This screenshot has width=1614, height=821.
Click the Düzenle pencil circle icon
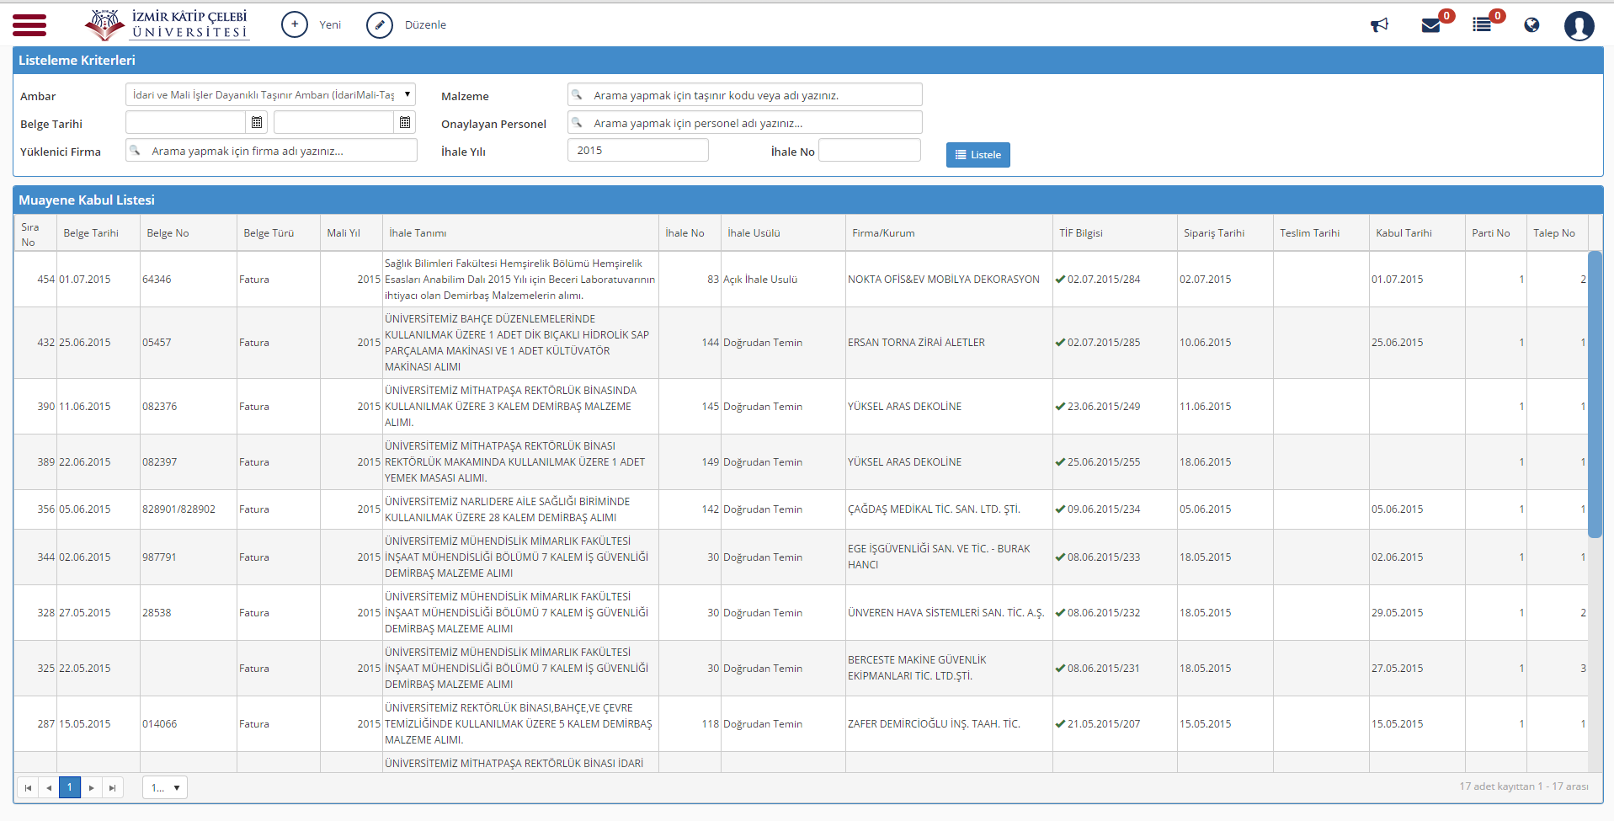tap(380, 25)
